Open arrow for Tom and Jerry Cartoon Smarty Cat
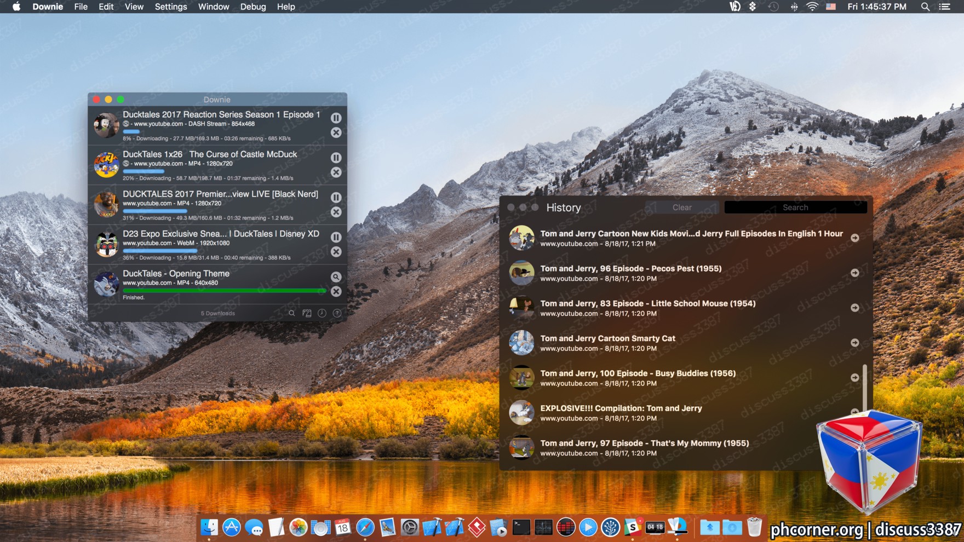This screenshot has height=542, width=964. 854,343
